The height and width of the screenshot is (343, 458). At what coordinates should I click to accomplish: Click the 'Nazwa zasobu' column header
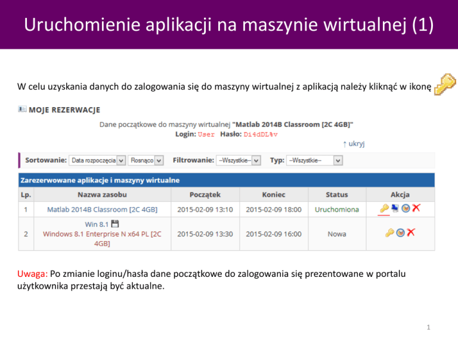click(x=102, y=194)
